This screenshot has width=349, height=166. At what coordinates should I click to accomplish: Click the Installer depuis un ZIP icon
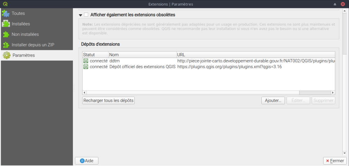tap(6, 45)
